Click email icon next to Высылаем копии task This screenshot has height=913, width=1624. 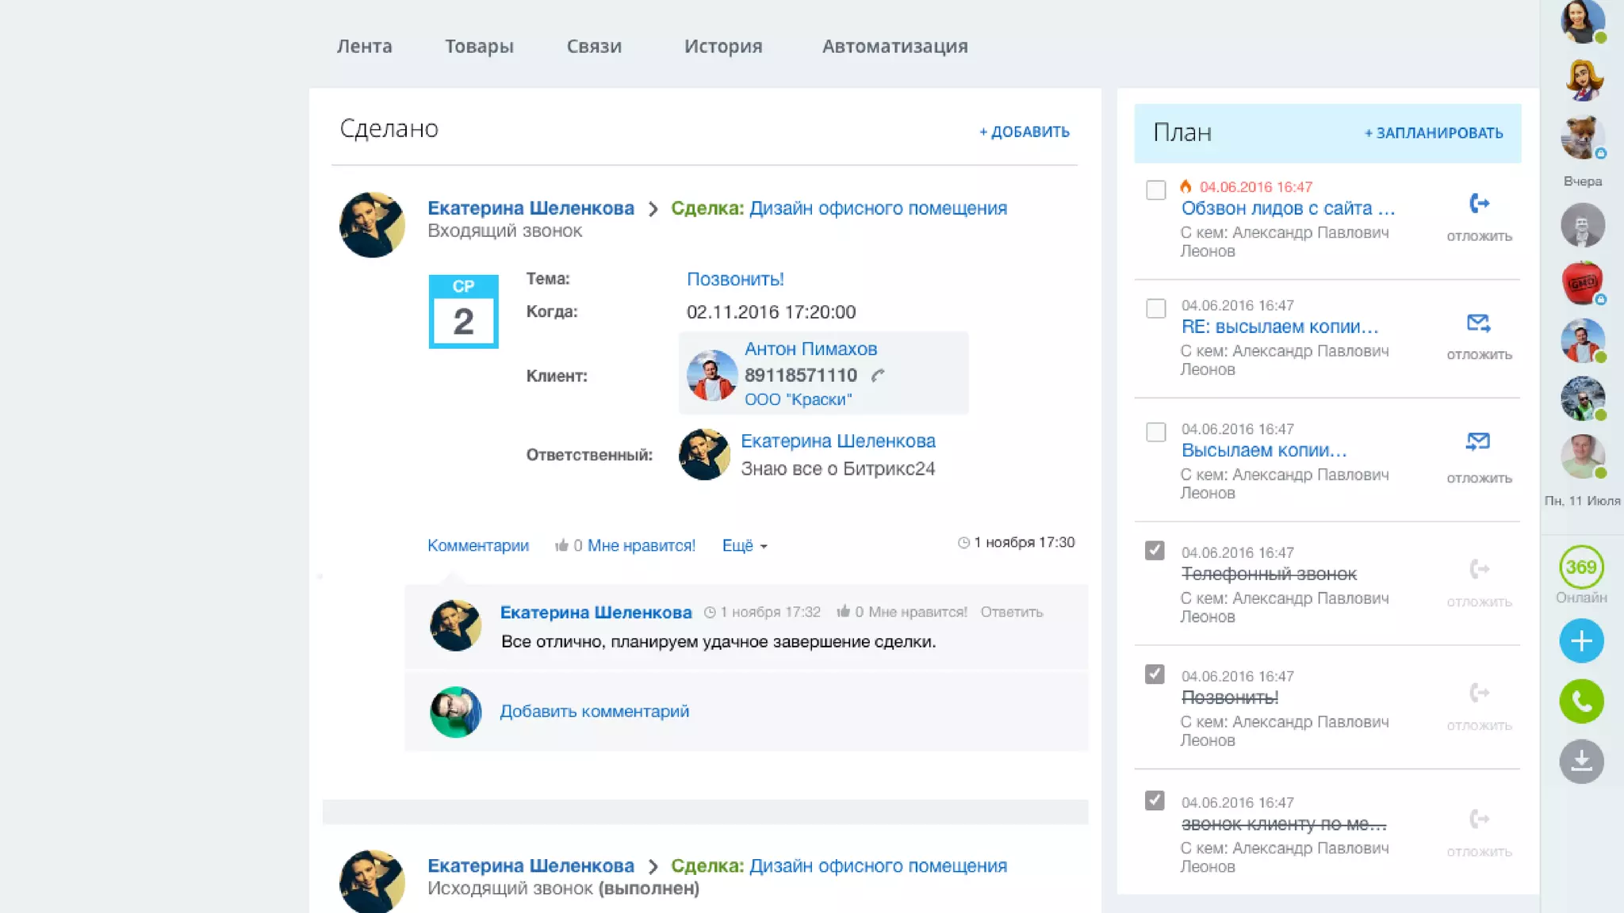(x=1478, y=441)
